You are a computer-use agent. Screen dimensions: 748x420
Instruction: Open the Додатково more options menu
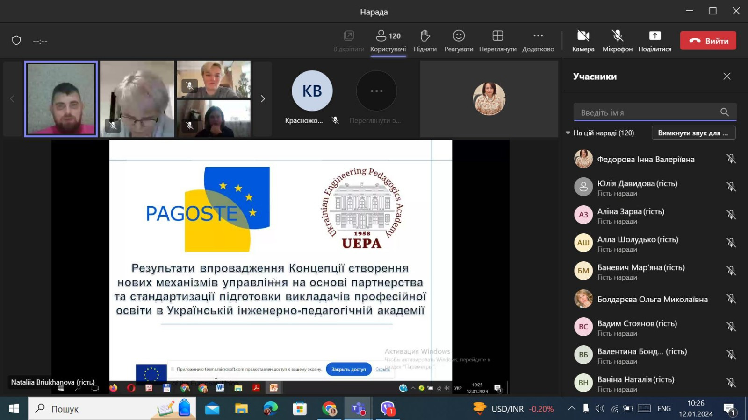538,41
